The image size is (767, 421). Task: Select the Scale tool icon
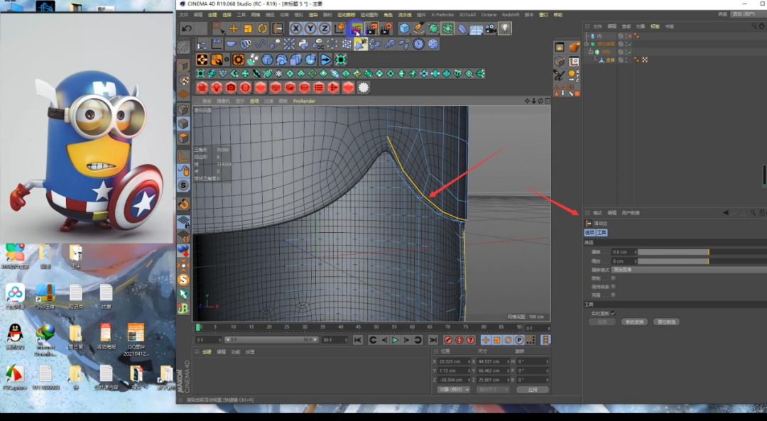coord(248,28)
